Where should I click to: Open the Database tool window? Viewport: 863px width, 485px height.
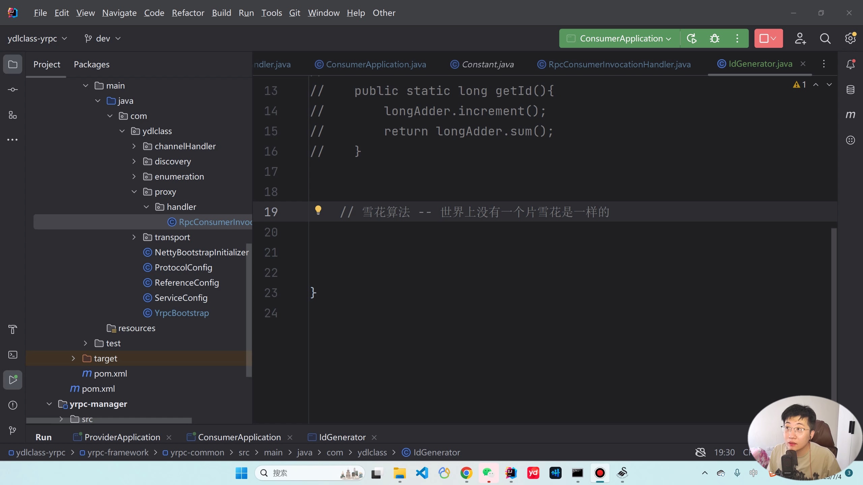850,89
